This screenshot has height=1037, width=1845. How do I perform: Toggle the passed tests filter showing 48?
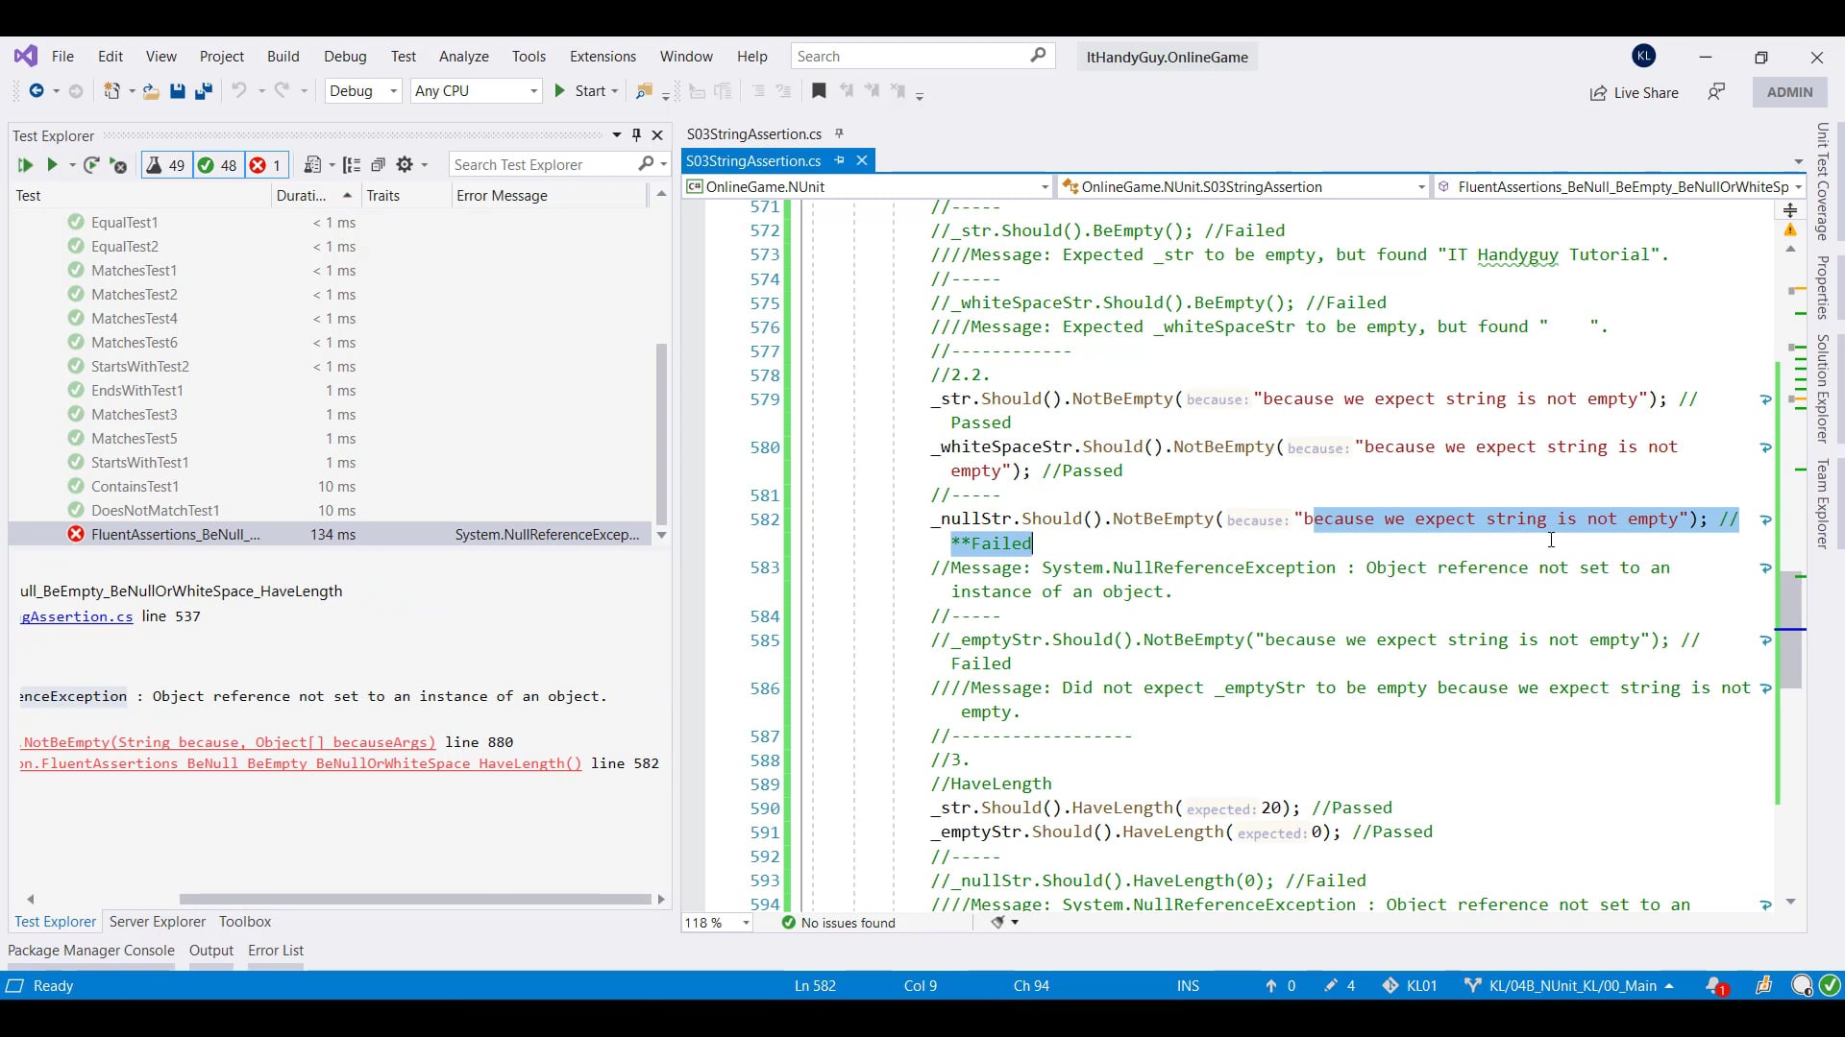[216, 164]
